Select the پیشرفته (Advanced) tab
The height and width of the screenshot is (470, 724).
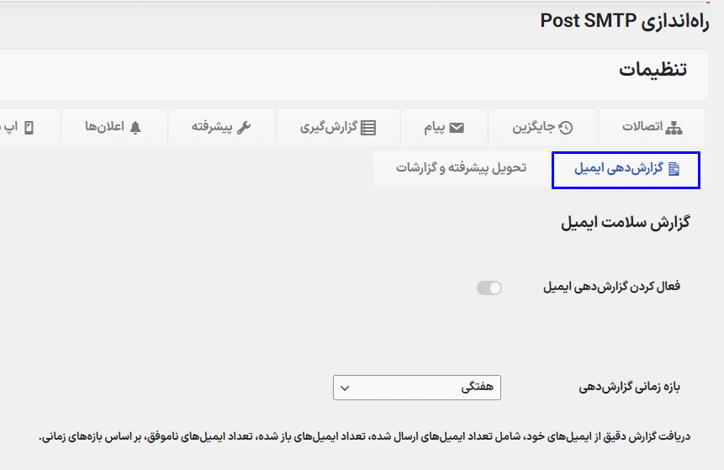point(222,128)
